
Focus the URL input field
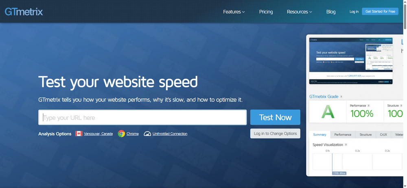(x=142, y=117)
